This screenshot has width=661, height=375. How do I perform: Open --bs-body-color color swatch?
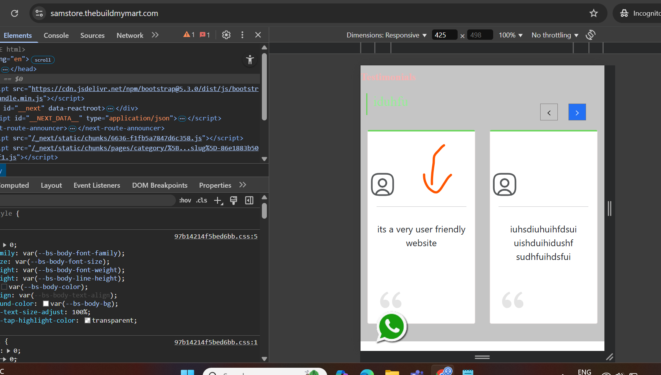pyautogui.click(x=4, y=287)
